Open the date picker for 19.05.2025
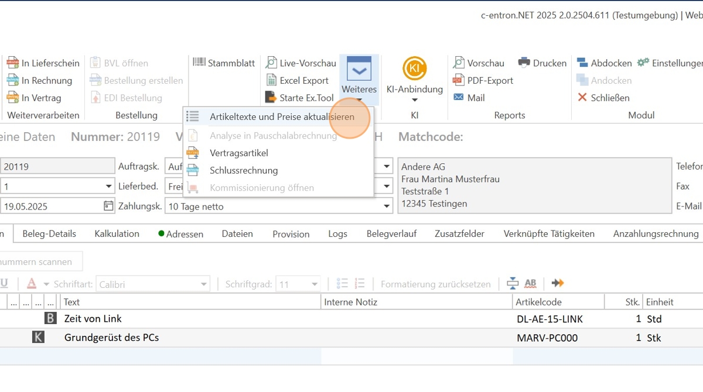Viewport: 703px width, 392px height. (108, 206)
